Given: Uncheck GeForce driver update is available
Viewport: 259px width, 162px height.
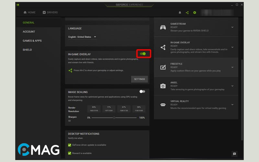Looking at the screenshot, I should click(70, 145).
